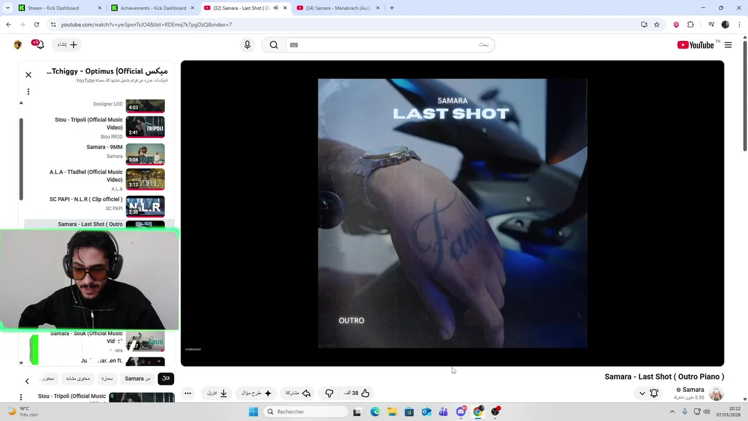
Task: Open the Desiigner LOD video thumbnail
Action: tap(145, 106)
